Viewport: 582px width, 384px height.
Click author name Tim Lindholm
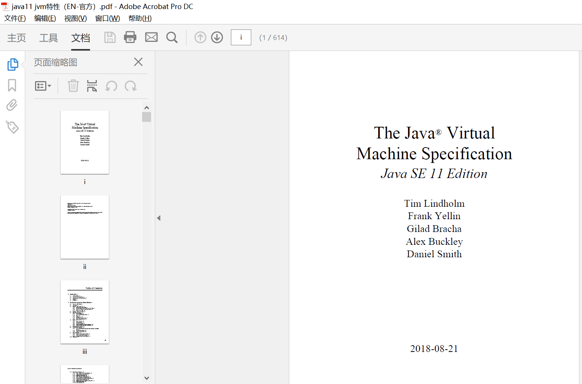click(434, 204)
